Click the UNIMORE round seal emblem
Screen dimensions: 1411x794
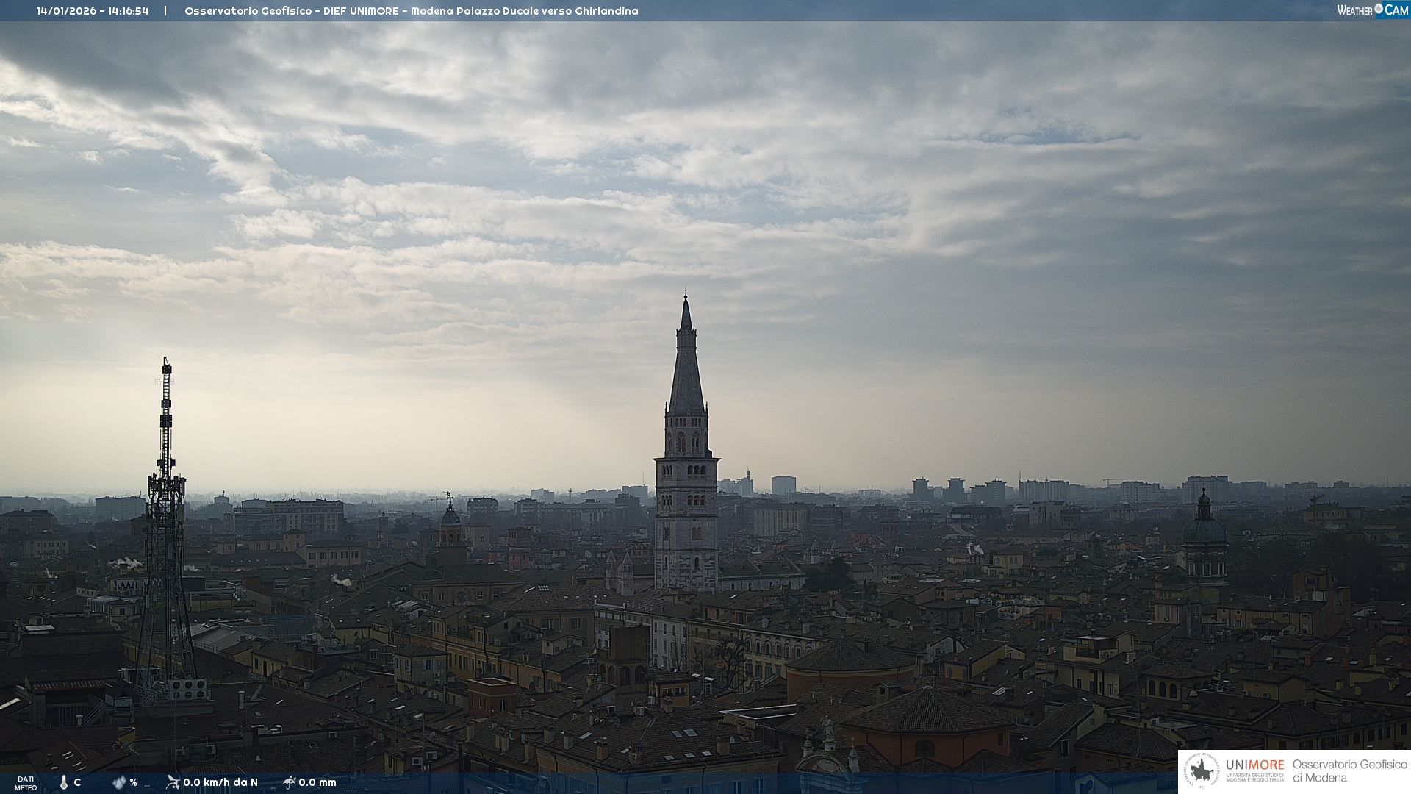click(x=1202, y=771)
